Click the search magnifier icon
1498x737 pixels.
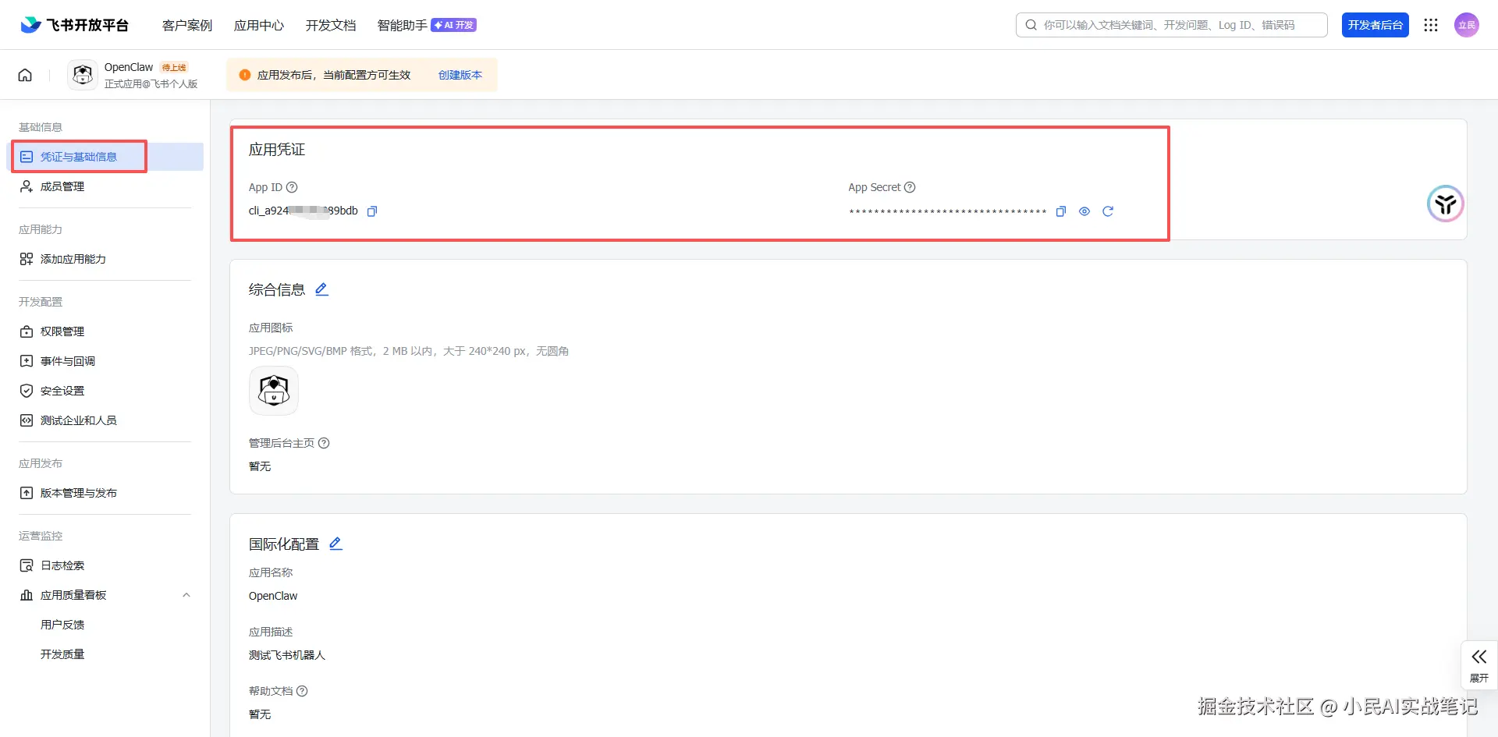click(x=1031, y=25)
